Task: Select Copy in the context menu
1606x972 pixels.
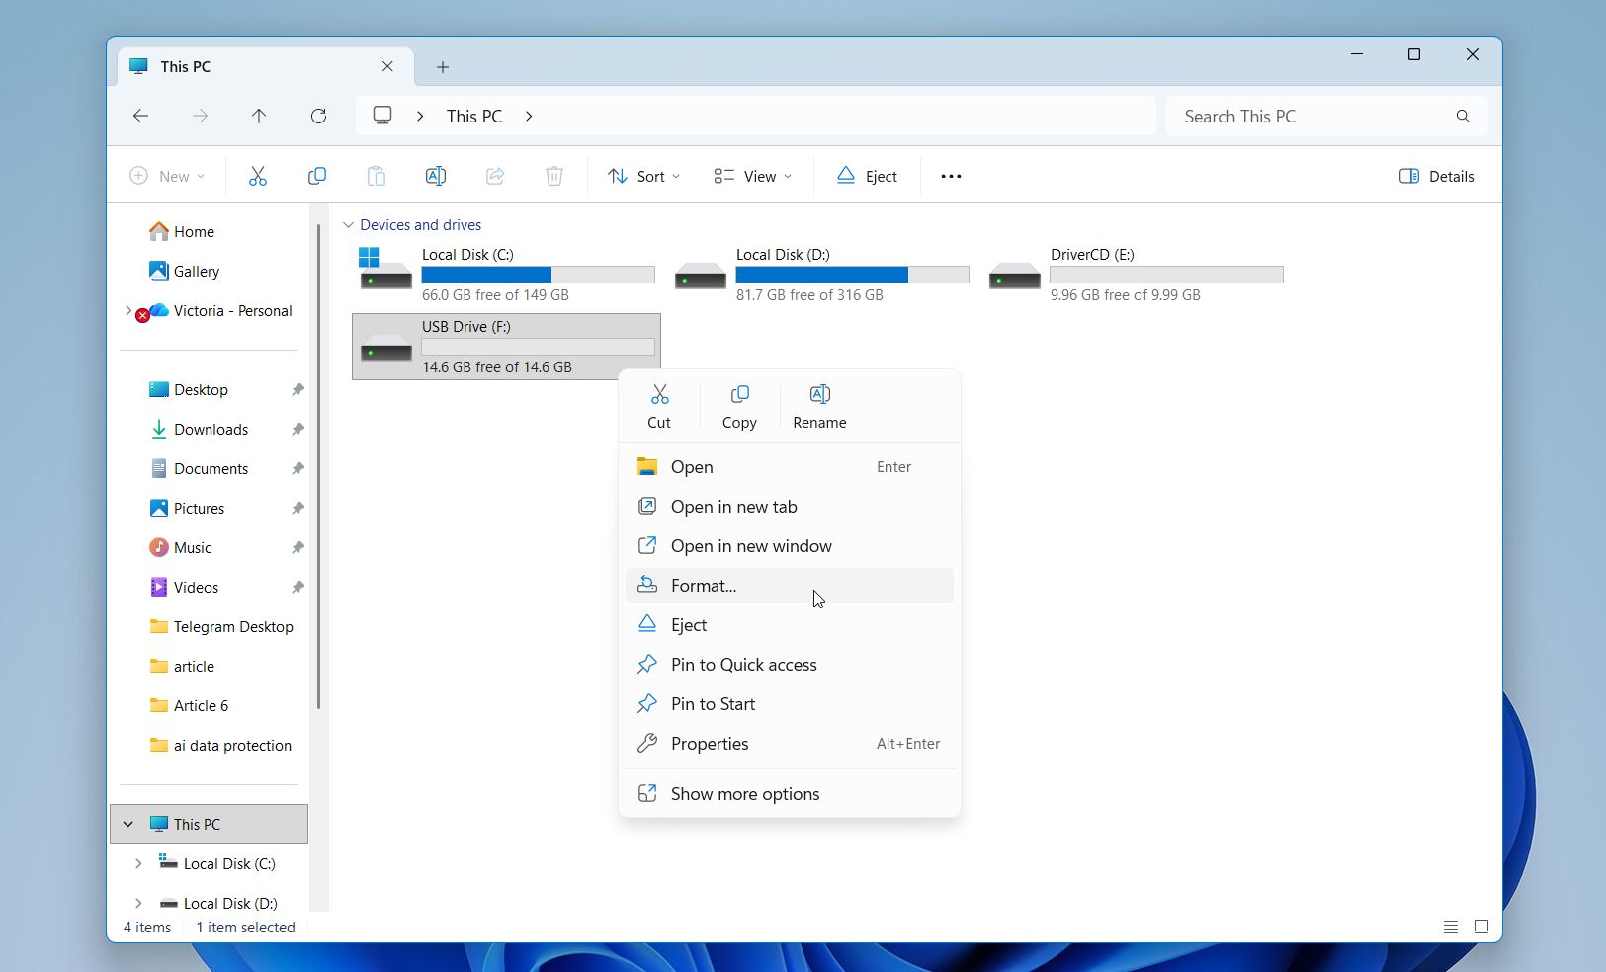Action: 739,406
